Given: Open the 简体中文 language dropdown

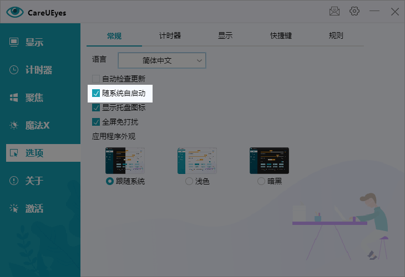Looking at the screenshot, I should click(x=162, y=60).
